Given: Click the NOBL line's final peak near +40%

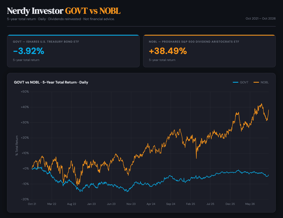Looking at the screenshot, I should point(262,104).
